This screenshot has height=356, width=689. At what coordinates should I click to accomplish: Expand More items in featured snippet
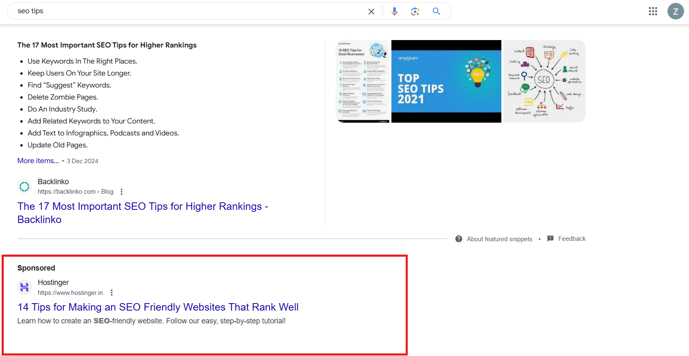(x=38, y=161)
